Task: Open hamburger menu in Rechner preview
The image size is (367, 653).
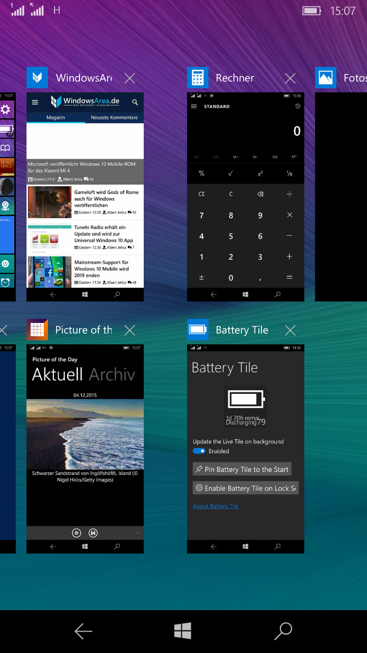Action: [x=194, y=107]
